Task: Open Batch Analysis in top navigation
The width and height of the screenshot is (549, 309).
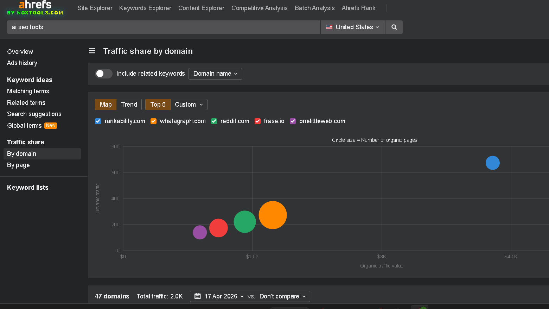Action: coord(315,8)
